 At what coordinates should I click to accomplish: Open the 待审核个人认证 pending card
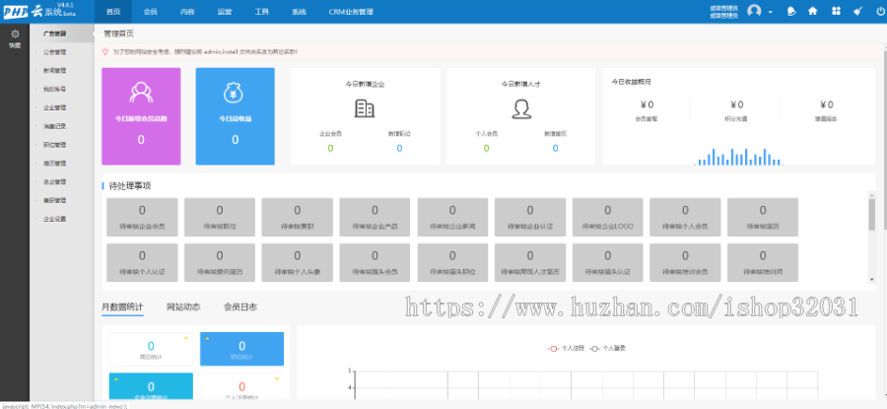click(142, 262)
